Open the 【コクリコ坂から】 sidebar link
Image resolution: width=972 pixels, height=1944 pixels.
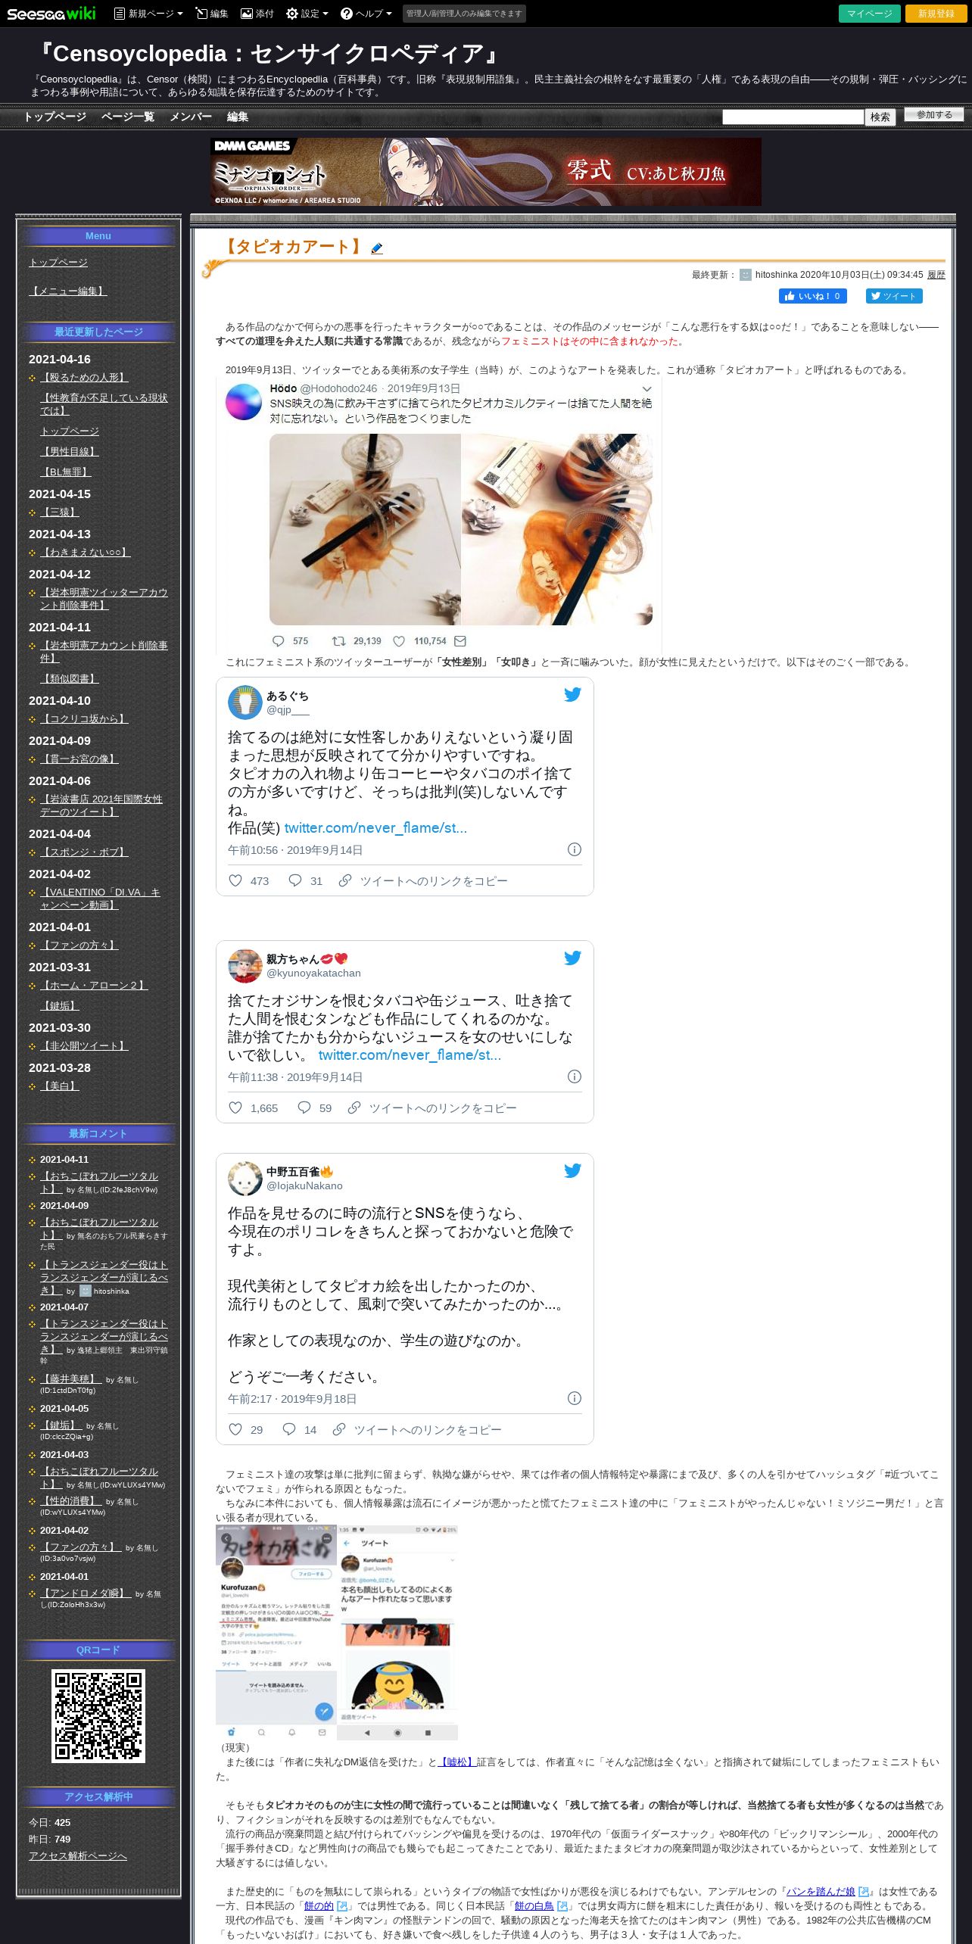coord(84,718)
